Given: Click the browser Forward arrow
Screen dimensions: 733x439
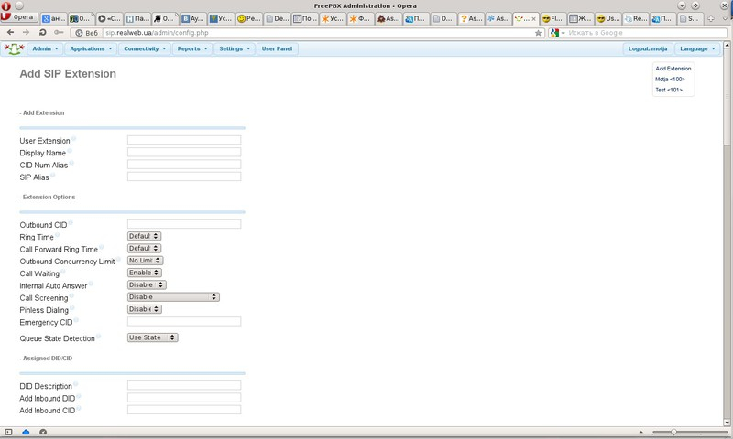Looking at the screenshot, I should (x=26, y=32).
